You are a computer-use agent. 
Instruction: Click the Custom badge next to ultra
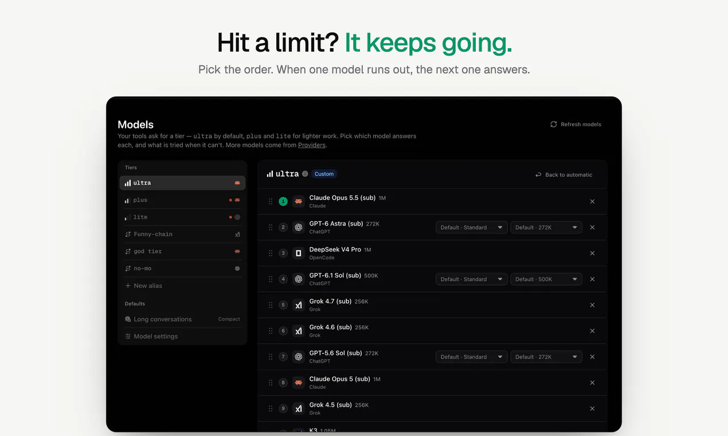(324, 174)
